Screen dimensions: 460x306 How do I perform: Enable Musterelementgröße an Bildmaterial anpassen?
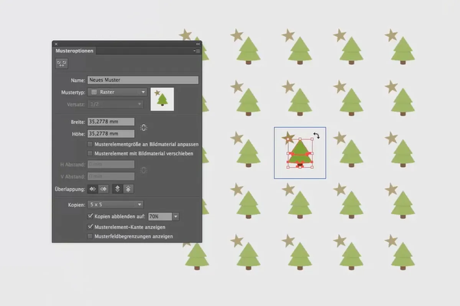[x=90, y=144]
